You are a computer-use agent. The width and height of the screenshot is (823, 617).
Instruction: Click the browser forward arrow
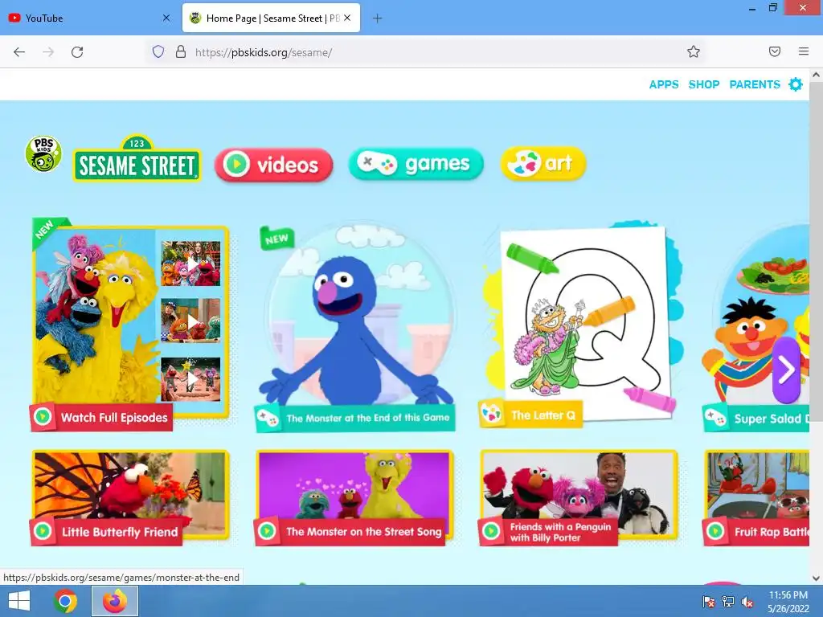tap(48, 52)
